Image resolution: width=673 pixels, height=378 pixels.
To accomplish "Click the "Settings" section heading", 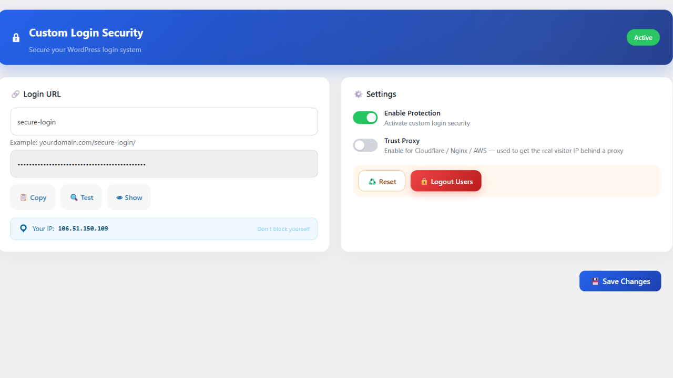I will (381, 94).
